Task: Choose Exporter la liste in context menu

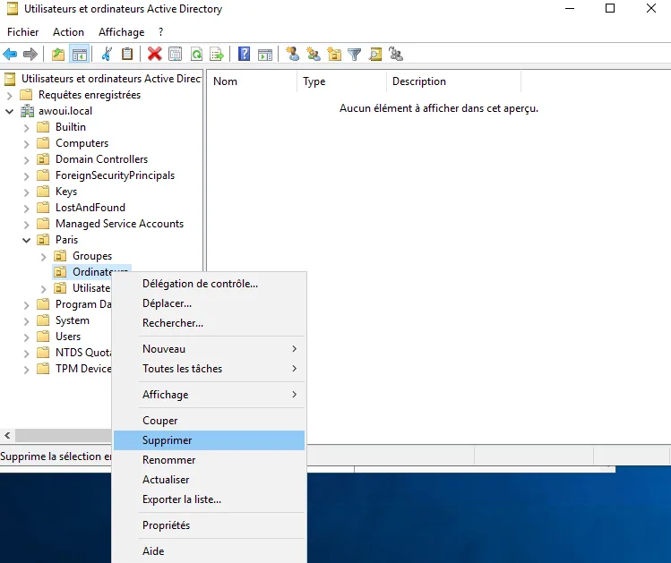Action: pos(210,499)
